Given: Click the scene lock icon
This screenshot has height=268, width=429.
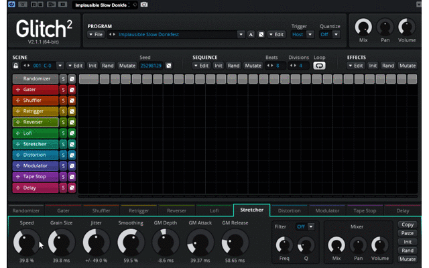Looking at the screenshot, I should (15, 66).
